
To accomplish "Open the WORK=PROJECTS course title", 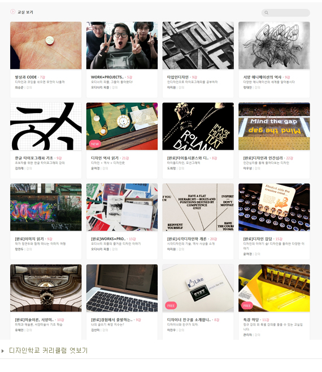I will tap(107, 77).
